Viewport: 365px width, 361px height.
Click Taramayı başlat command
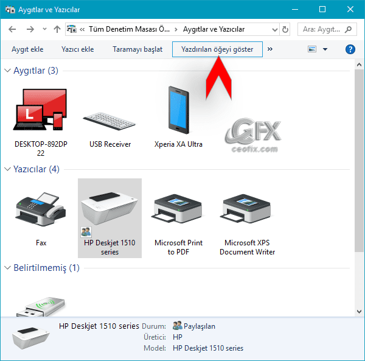(137, 49)
